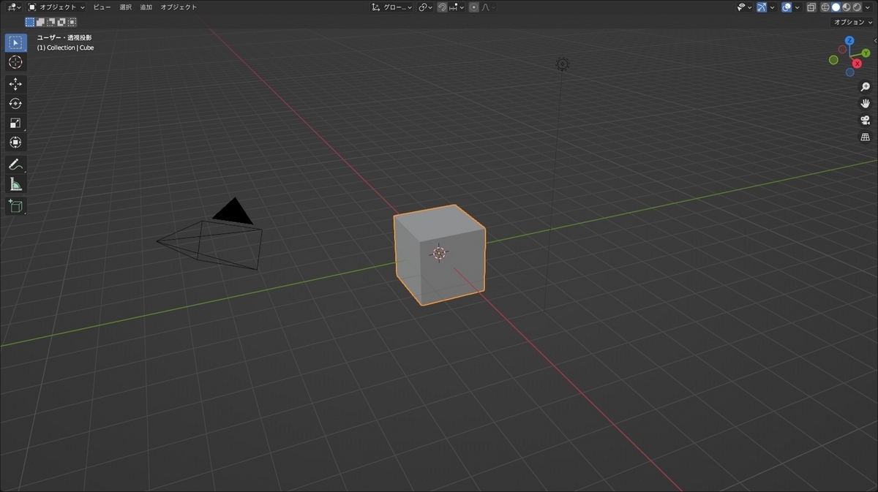
Task: Toggle show overlays button
Action: point(787,7)
